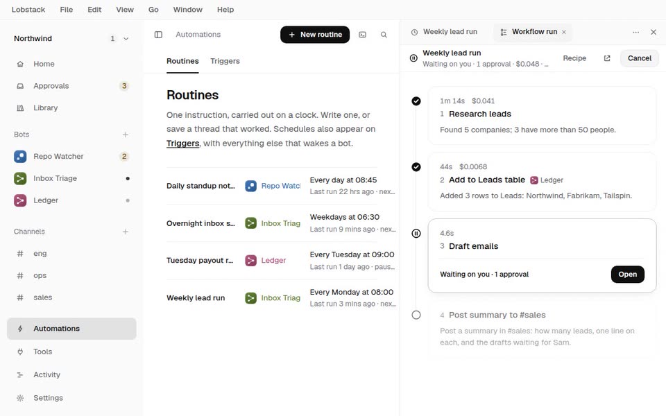This screenshot has width=666, height=416.
Task: Open Automations in the sidebar
Action: (71, 329)
